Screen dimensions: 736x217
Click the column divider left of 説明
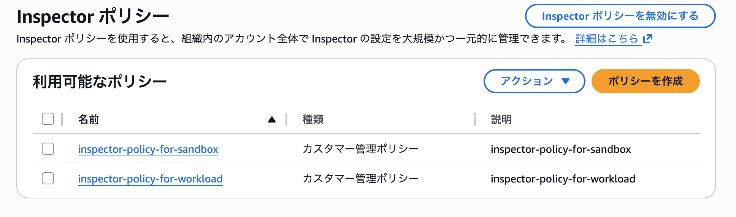tap(475, 120)
